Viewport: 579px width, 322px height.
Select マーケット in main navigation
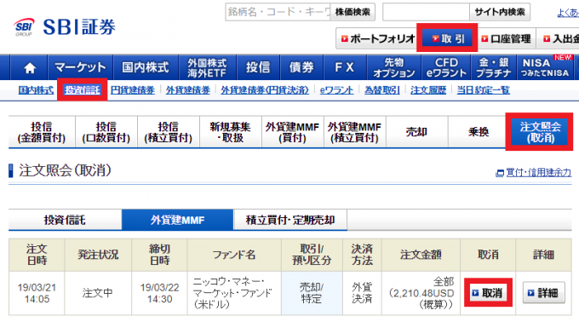coord(80,67)
